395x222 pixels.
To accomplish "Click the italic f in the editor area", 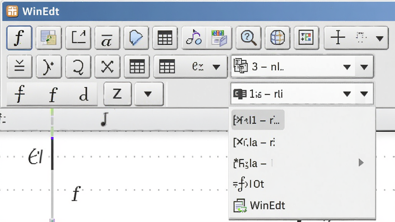I will coord(76,193).
